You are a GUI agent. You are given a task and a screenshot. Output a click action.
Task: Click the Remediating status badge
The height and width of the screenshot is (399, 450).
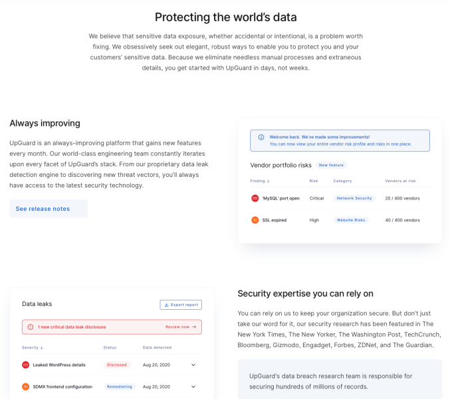(x=119, y=386)
